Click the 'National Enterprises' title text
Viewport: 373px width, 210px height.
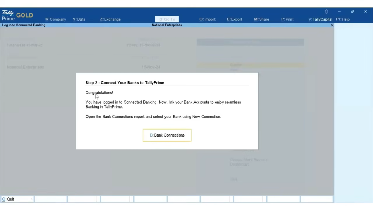click(x=167, y=25)
